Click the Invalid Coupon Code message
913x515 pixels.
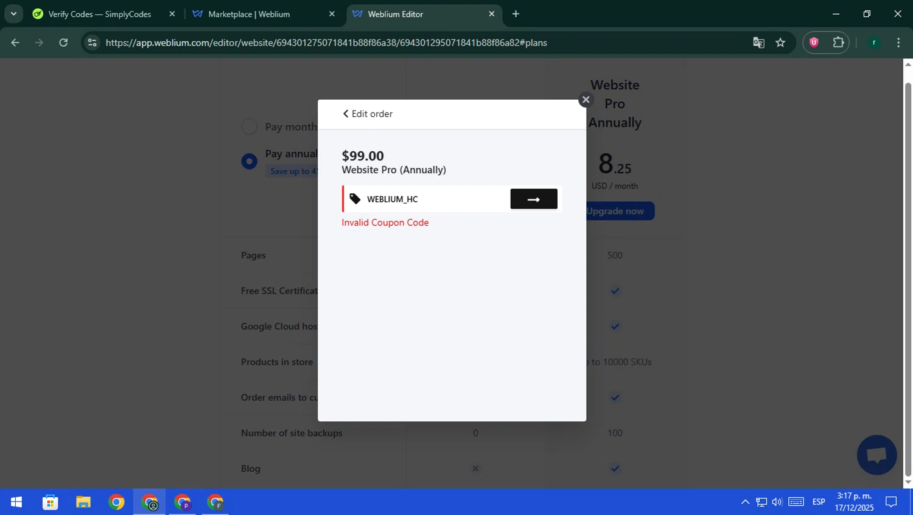click(385, 223)
